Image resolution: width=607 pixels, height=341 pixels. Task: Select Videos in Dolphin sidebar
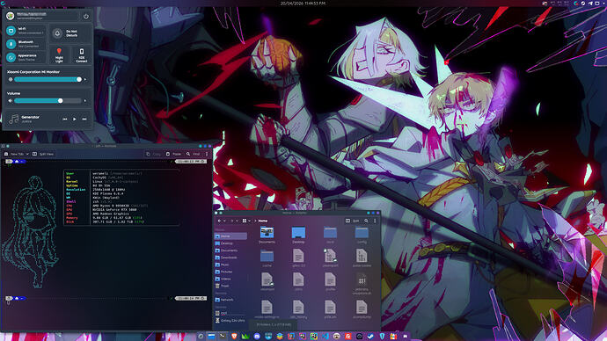(230, 279)
